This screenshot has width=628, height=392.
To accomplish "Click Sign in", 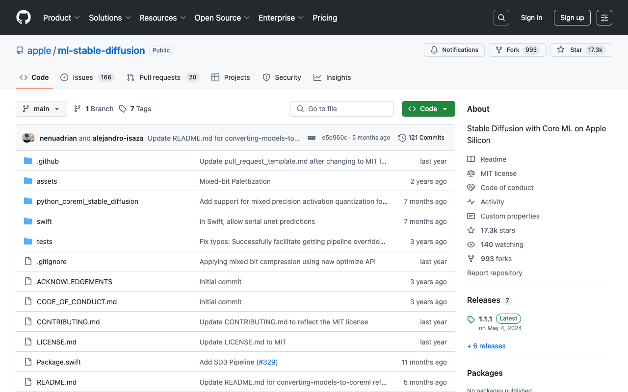I will pyautogui.click(x=531, y=18).
